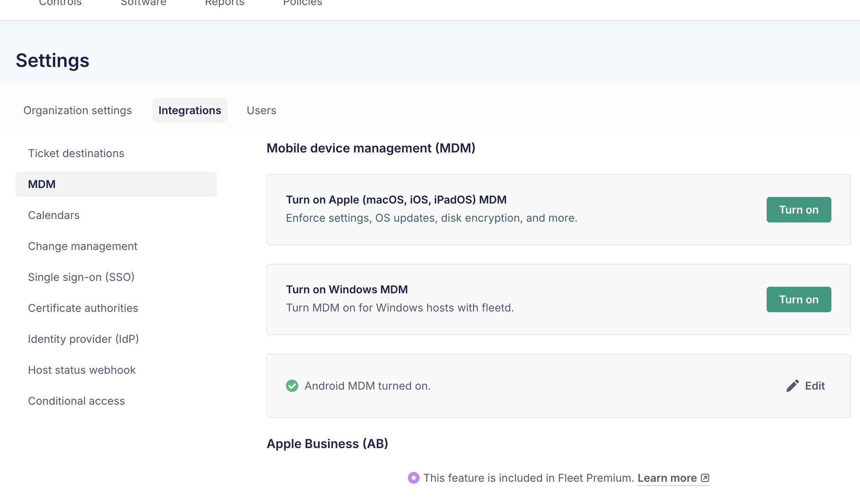
Task: Open the Software navigation item
Action: [x=143, y=3]
